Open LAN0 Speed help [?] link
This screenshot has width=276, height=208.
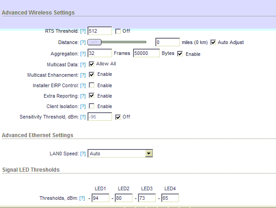coord(83,154)
